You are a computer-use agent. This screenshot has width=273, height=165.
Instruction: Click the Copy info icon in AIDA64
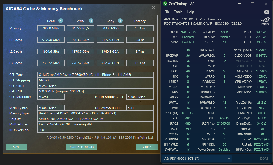pyautogui.click(x=120, y=21)
